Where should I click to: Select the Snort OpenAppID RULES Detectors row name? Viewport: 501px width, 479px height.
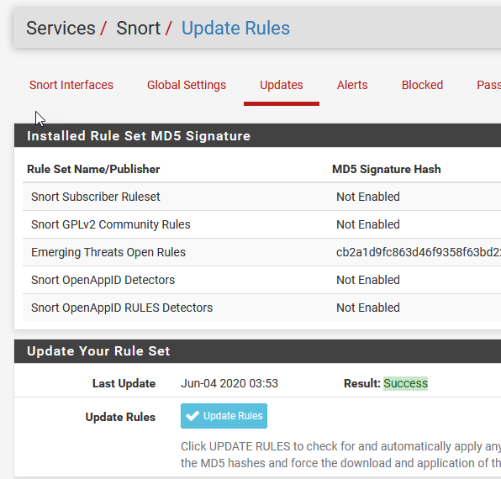122,308
